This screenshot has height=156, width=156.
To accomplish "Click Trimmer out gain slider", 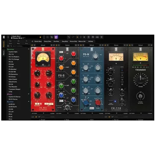I will click(141, 113).
